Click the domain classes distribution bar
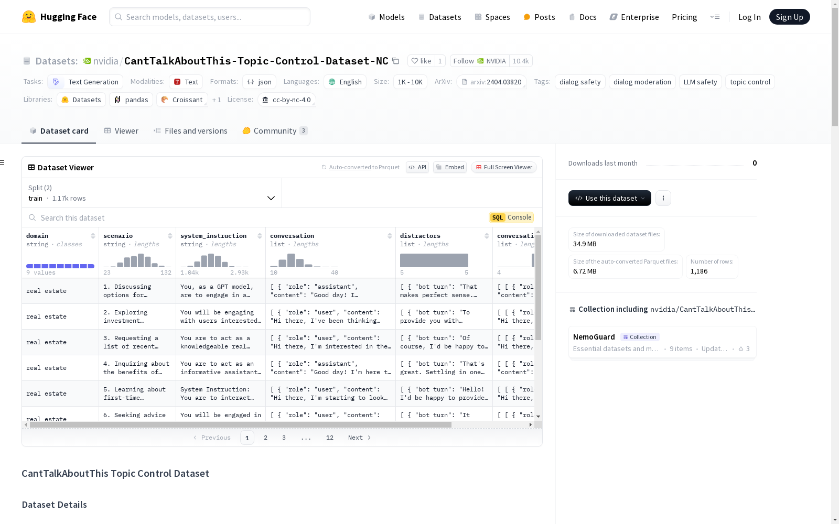The width and height of the screenshot is (839, 524). tap(60, 266)
